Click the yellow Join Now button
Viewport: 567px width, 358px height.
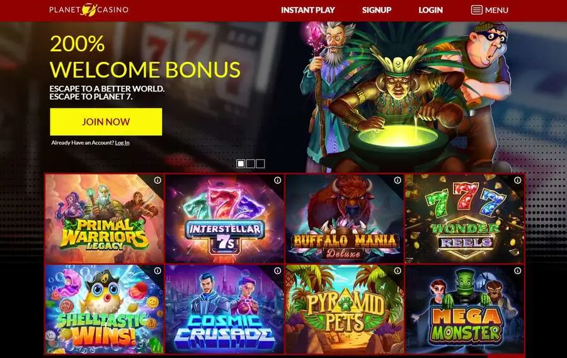coord(106,122)
